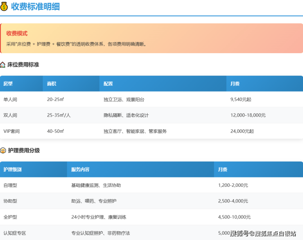Click the 护理级别 column header

click(13, 169)
